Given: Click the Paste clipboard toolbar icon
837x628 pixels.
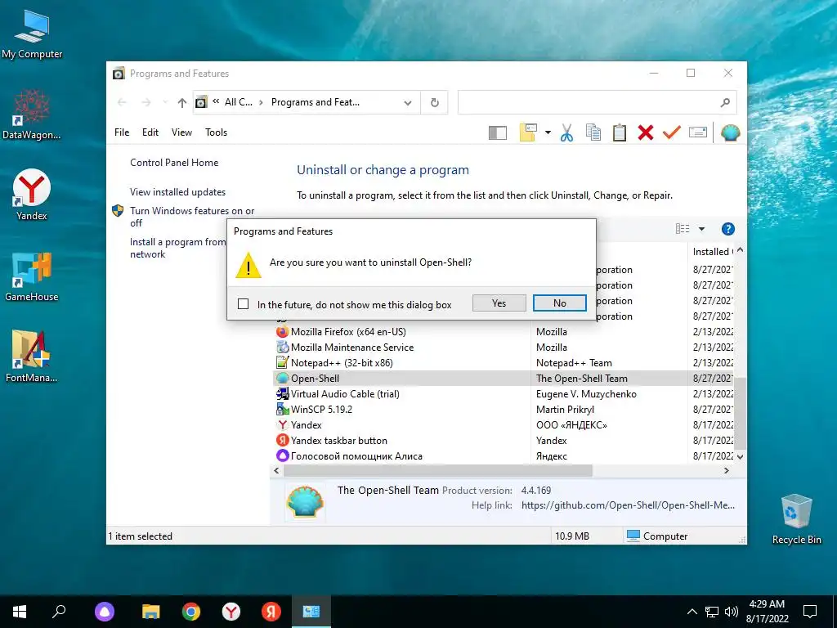Looking at the screenshot, I should [x=620, y=132].
